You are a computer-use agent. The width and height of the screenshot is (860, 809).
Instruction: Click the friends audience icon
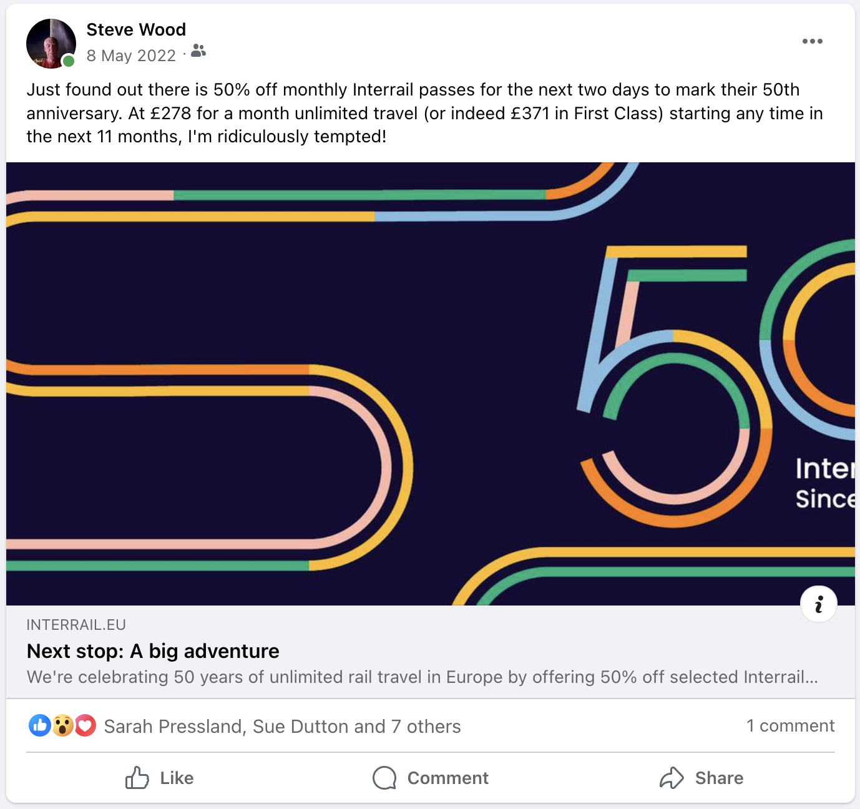(x=198, y=51)
